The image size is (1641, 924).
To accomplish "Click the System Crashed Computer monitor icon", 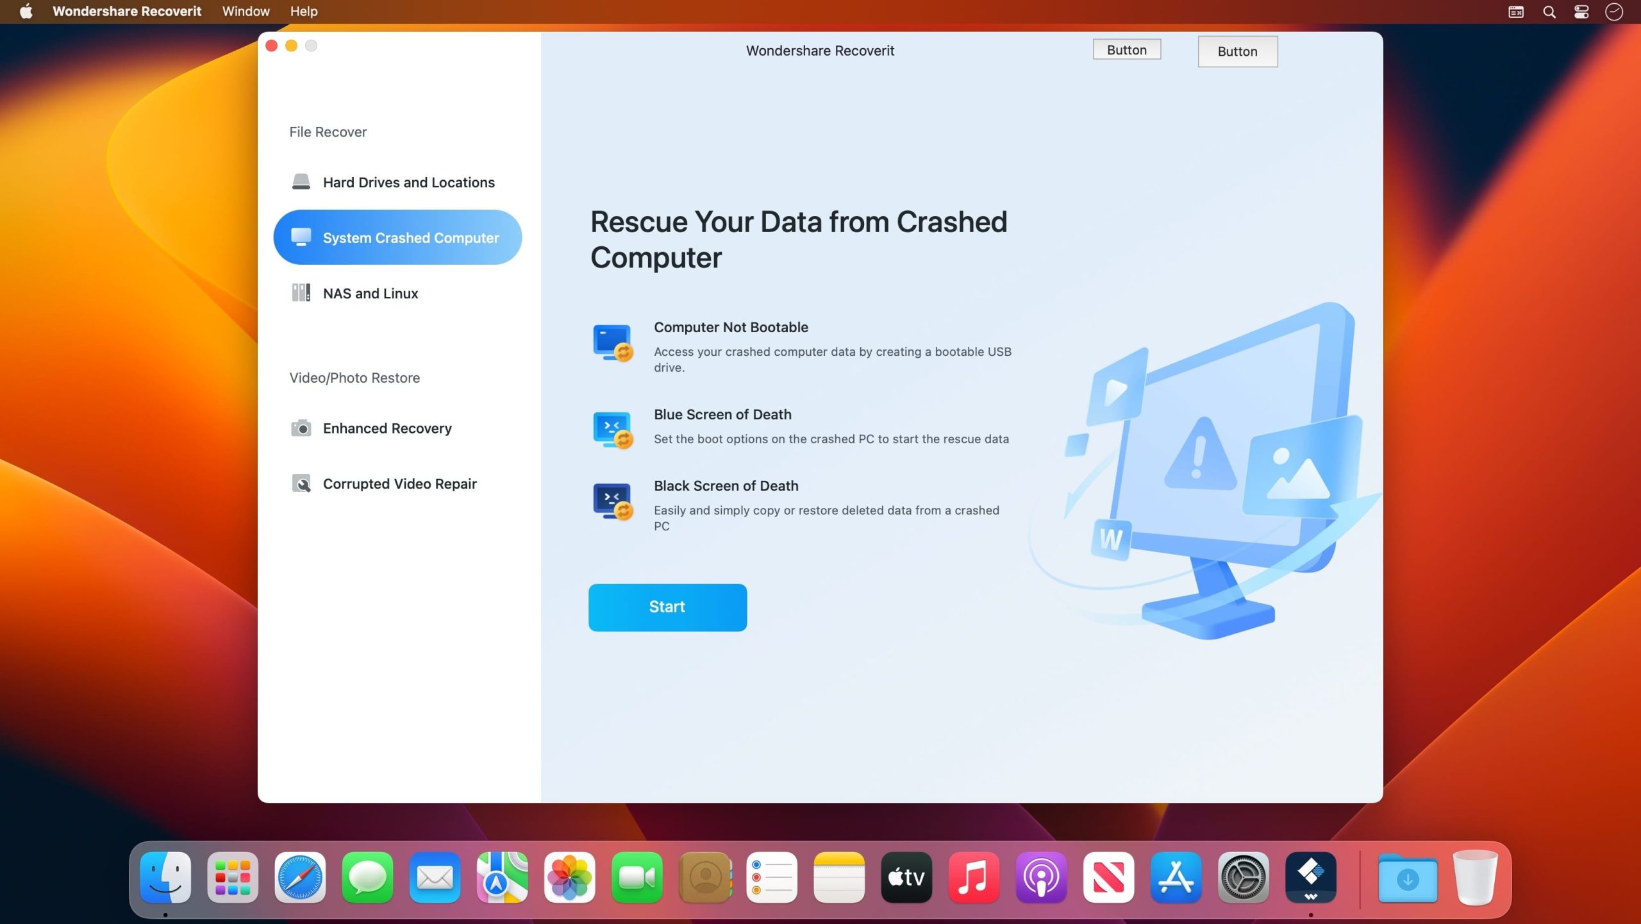I will coord(301,237).
